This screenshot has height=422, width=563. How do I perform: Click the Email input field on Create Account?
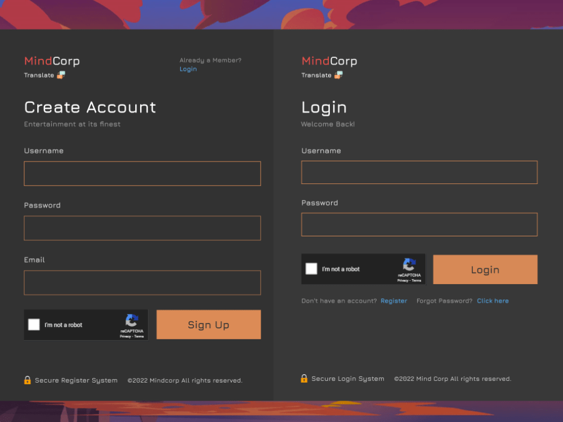pos(142,282)
